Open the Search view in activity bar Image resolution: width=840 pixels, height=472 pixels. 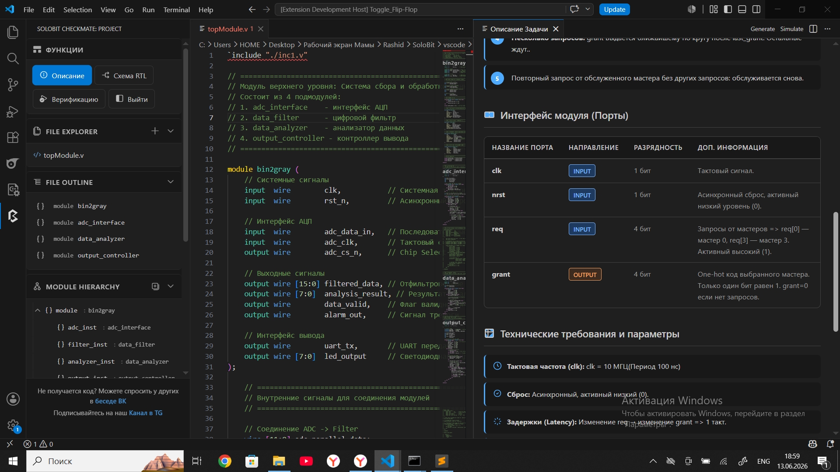(x=13, y=58)
